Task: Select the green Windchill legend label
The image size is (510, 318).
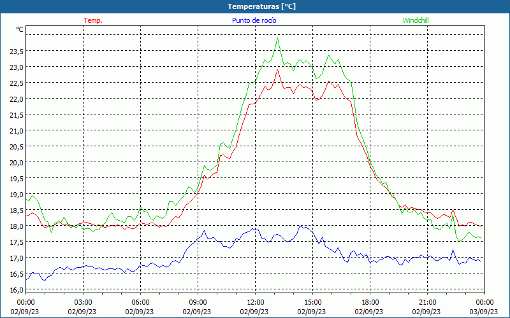Action: 416,20
